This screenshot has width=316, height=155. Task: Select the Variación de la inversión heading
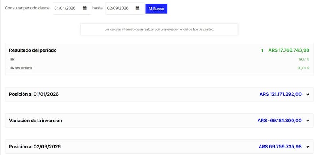click(x=36, y=120)
